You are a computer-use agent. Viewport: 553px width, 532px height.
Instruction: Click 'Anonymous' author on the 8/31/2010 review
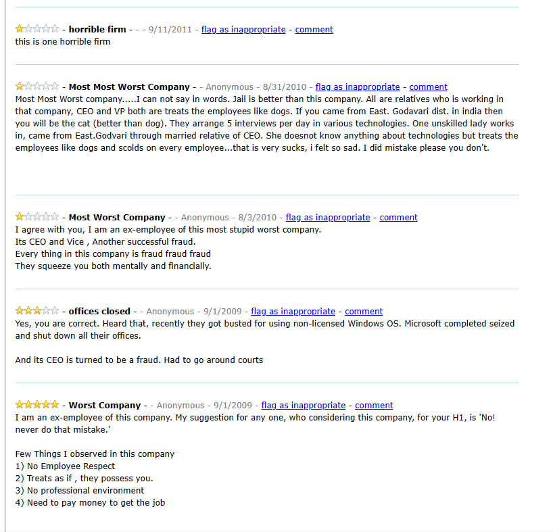tap(229, 87)
